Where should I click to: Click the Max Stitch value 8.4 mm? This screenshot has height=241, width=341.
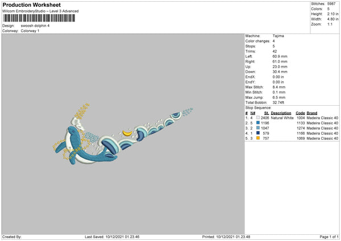[279, 87]
